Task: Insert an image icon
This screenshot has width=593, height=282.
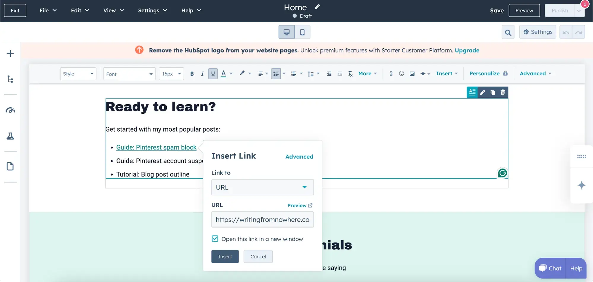Action: tap(412, 74)
